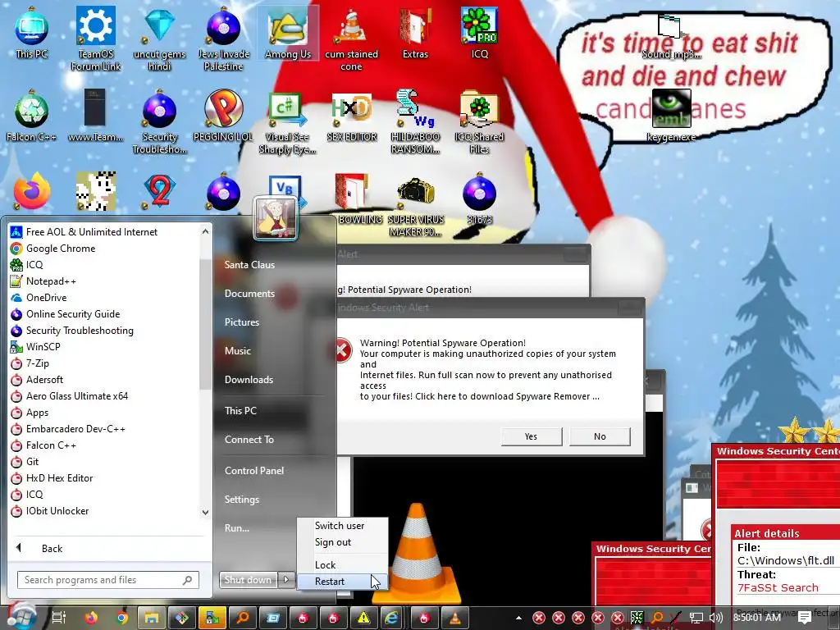Viewport: 840px width, 630px height.
Task: Open the keygen.exe eye icon
Action: 671,115
